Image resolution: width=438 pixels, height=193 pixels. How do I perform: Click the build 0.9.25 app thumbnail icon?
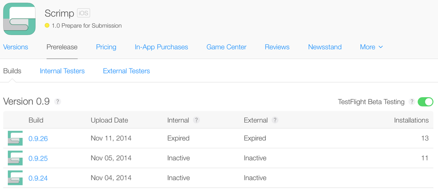click(x=15, y=158)
